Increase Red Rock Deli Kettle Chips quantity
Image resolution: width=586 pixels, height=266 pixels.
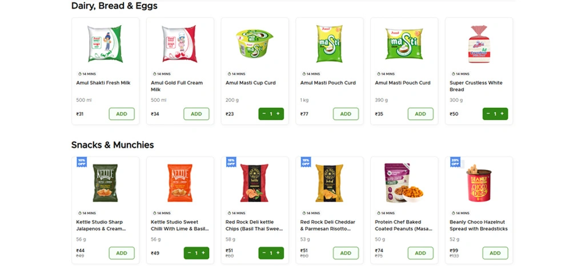pos(278,253)
